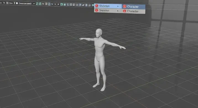Click red icon of highlighted Character item

[x=124, y=6]
